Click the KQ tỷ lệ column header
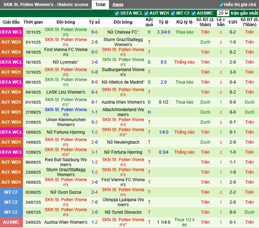259x228 pixels. point(184,22)
